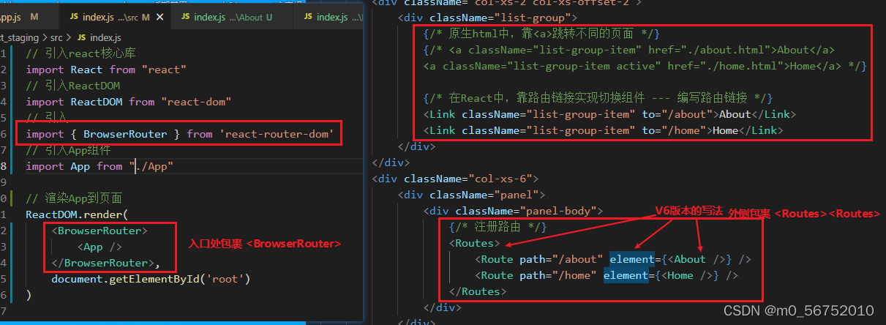Click the className="col-xs-6" div line
Screen dimensions: 886x325
click(x=455, y=179)
